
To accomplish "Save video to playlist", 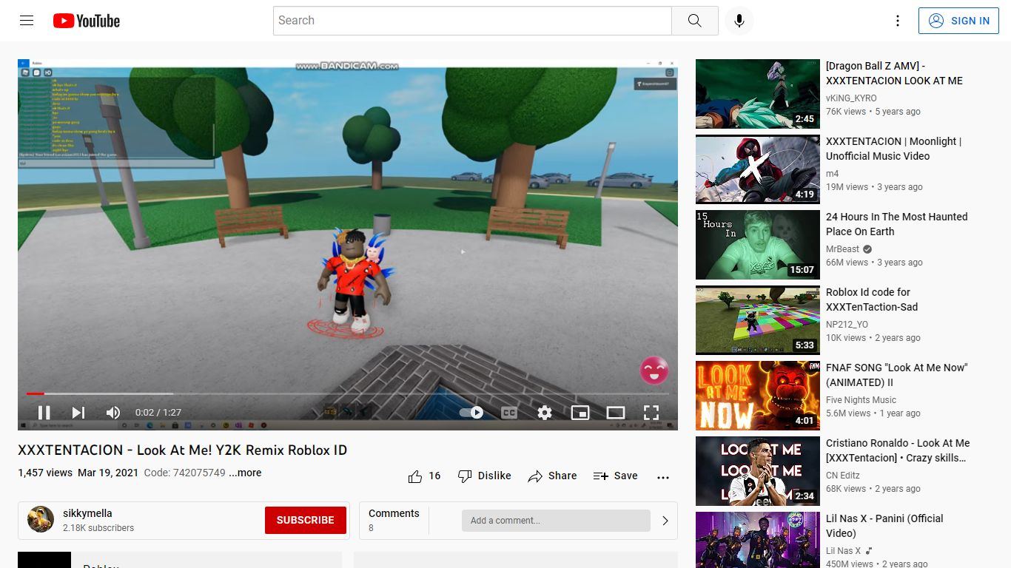I will coord(616,476).
